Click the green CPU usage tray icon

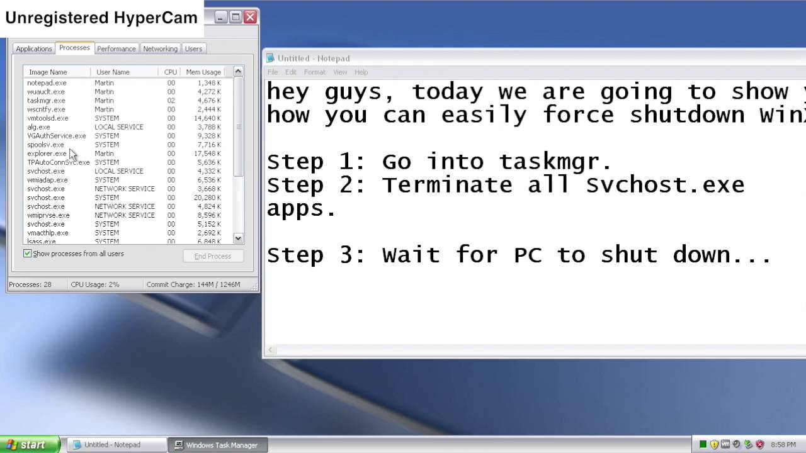[x=703, y=445]
